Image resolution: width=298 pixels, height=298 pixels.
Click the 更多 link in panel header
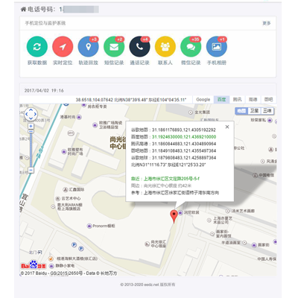pos(267,23)
